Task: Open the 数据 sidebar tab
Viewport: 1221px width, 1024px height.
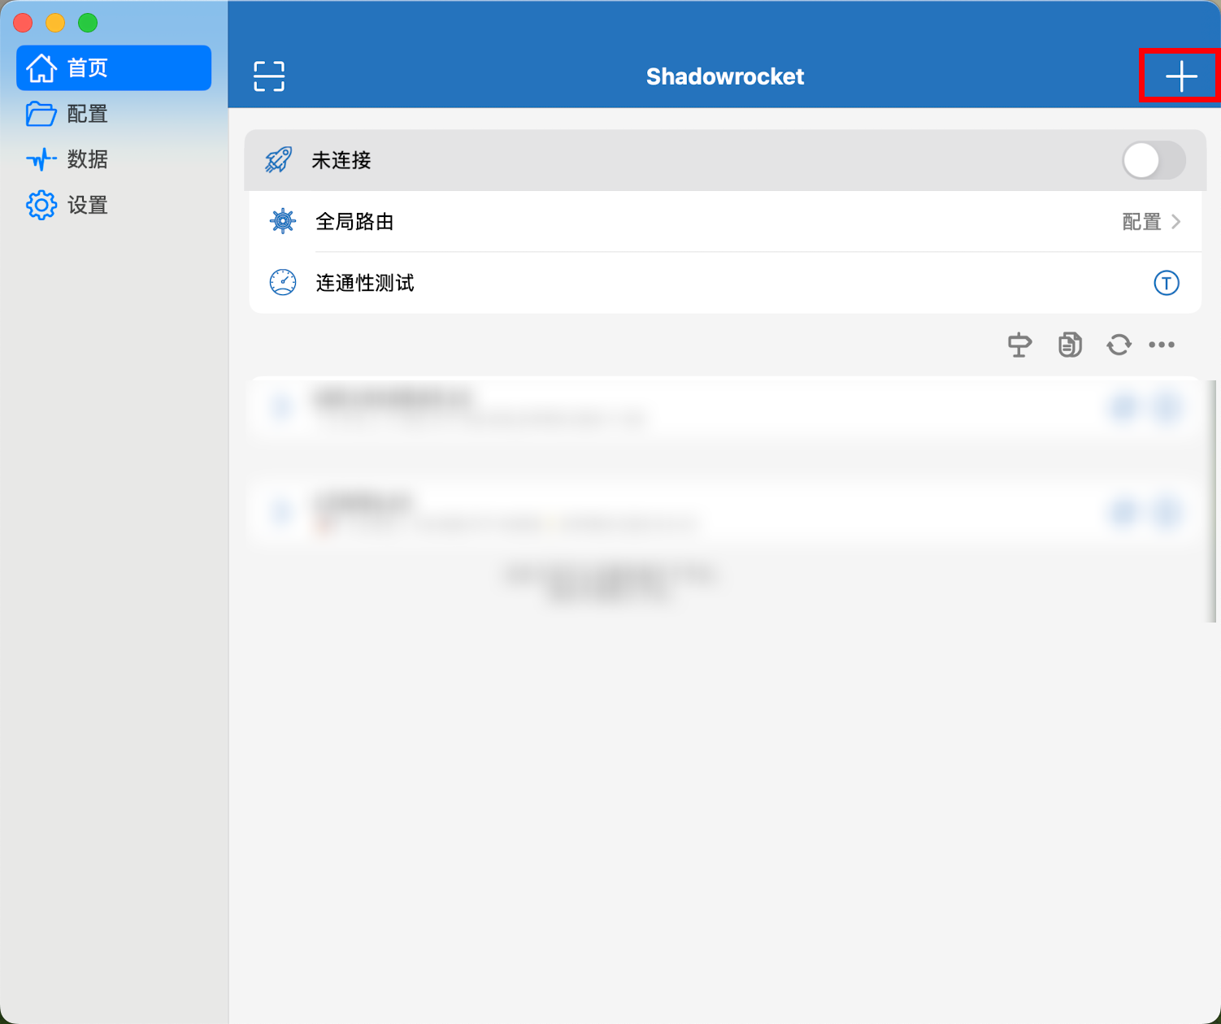Action: (114, 159)
